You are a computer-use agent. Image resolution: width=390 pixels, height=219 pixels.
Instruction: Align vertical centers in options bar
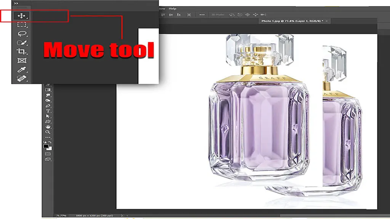click(171, 15)
